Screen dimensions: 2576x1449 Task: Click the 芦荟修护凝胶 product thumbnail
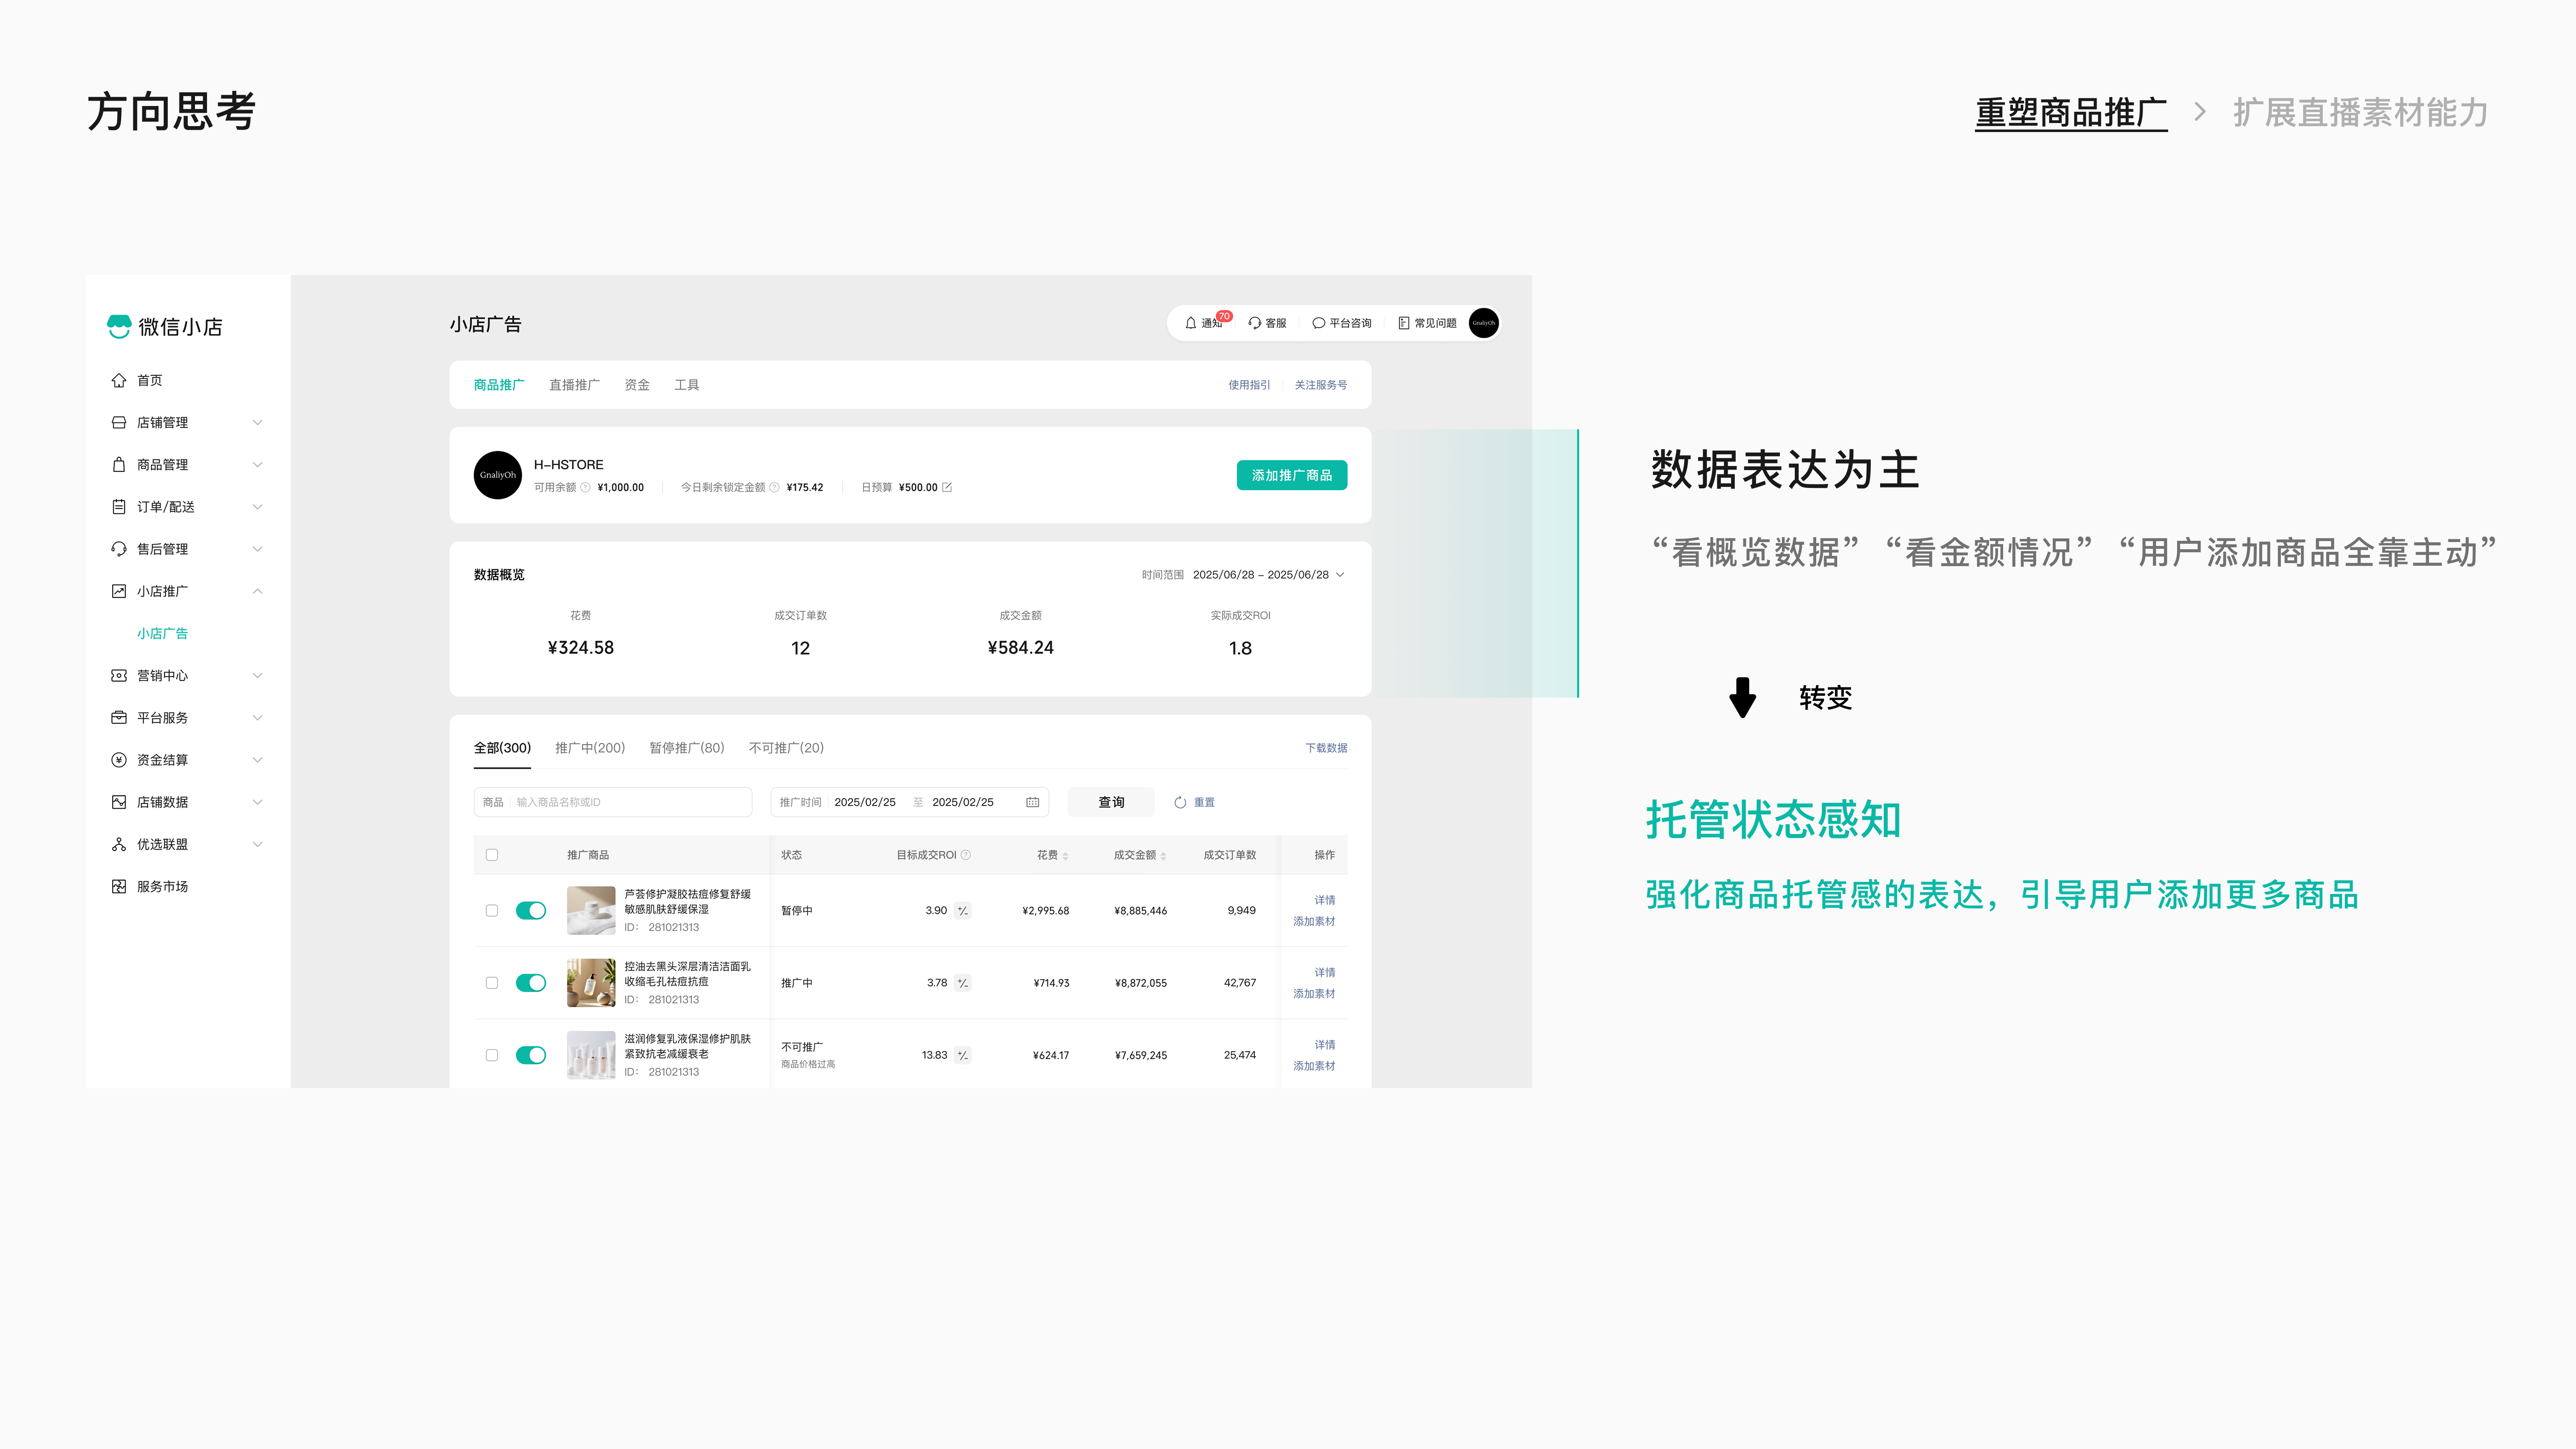(591, 911)
